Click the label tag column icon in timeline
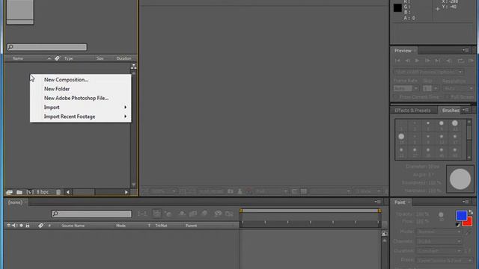The width and height of the screenshot is (479, 269). (x=40, y=226)
